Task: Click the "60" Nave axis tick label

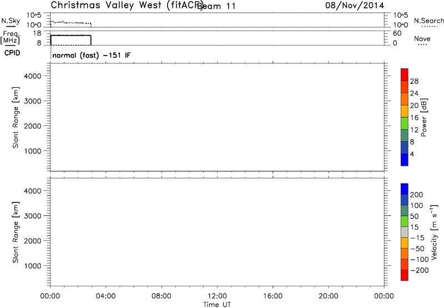Action: [x=397, y=33]
